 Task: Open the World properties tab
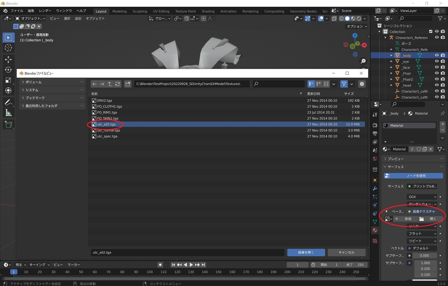click(375, 159)
